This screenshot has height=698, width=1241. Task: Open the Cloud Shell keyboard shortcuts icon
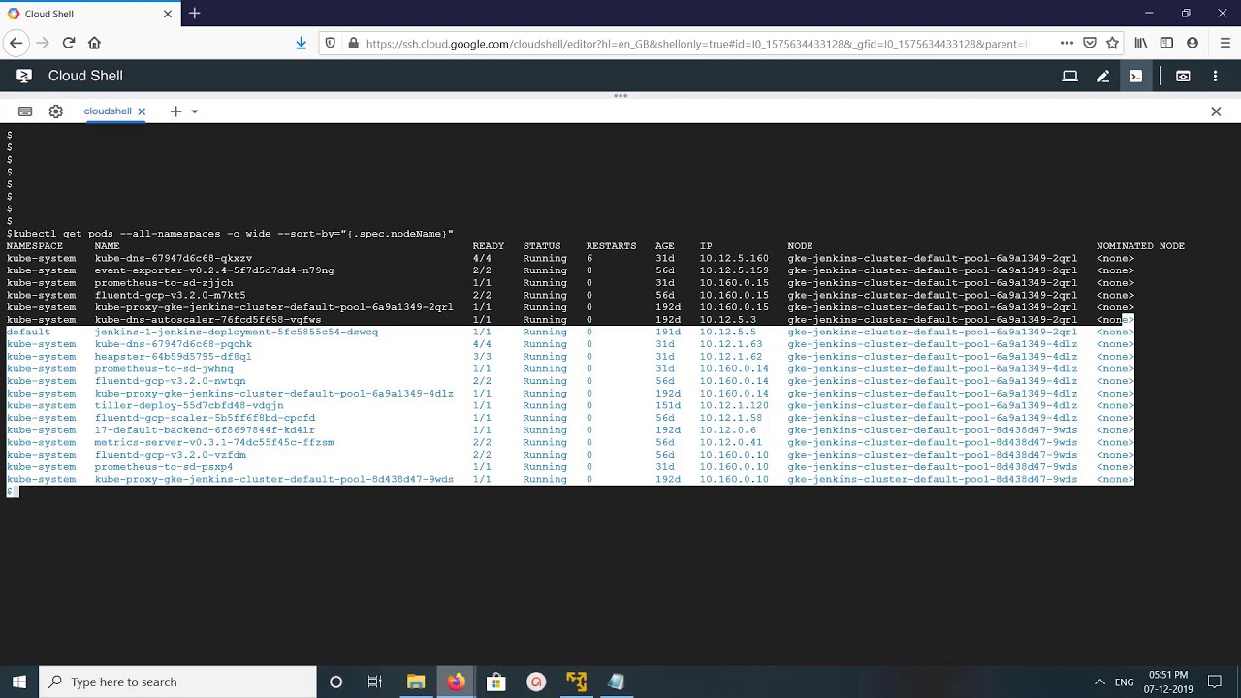click(x=25, y=111)
